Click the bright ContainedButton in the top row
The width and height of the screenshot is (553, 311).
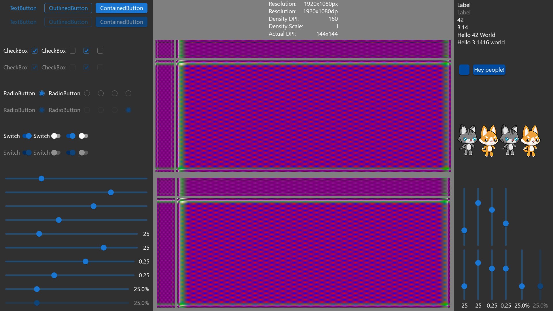pos(122,8)
